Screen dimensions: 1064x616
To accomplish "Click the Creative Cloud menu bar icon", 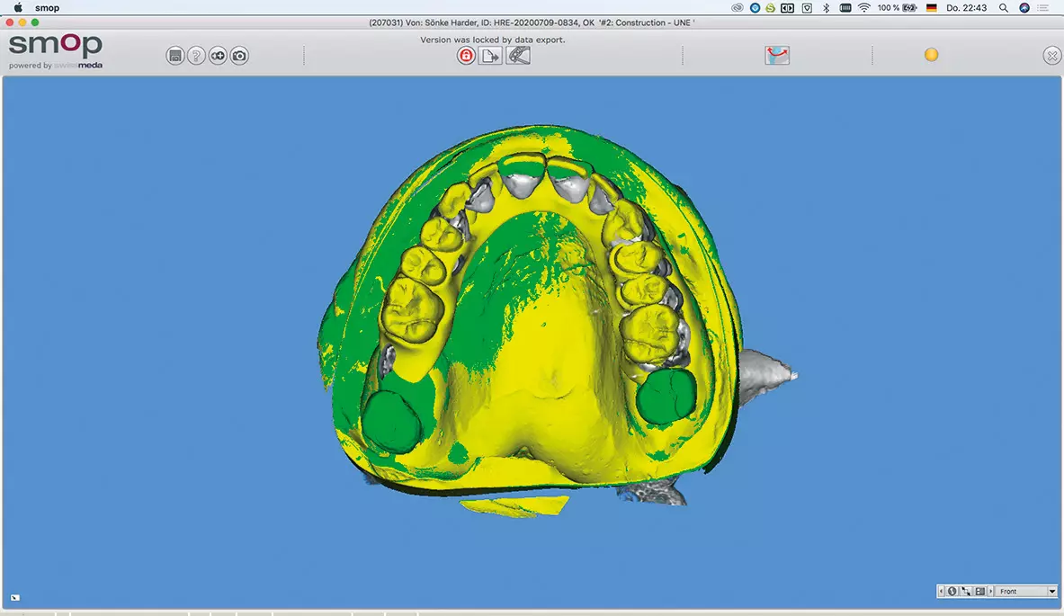I will tap(738, 8).
